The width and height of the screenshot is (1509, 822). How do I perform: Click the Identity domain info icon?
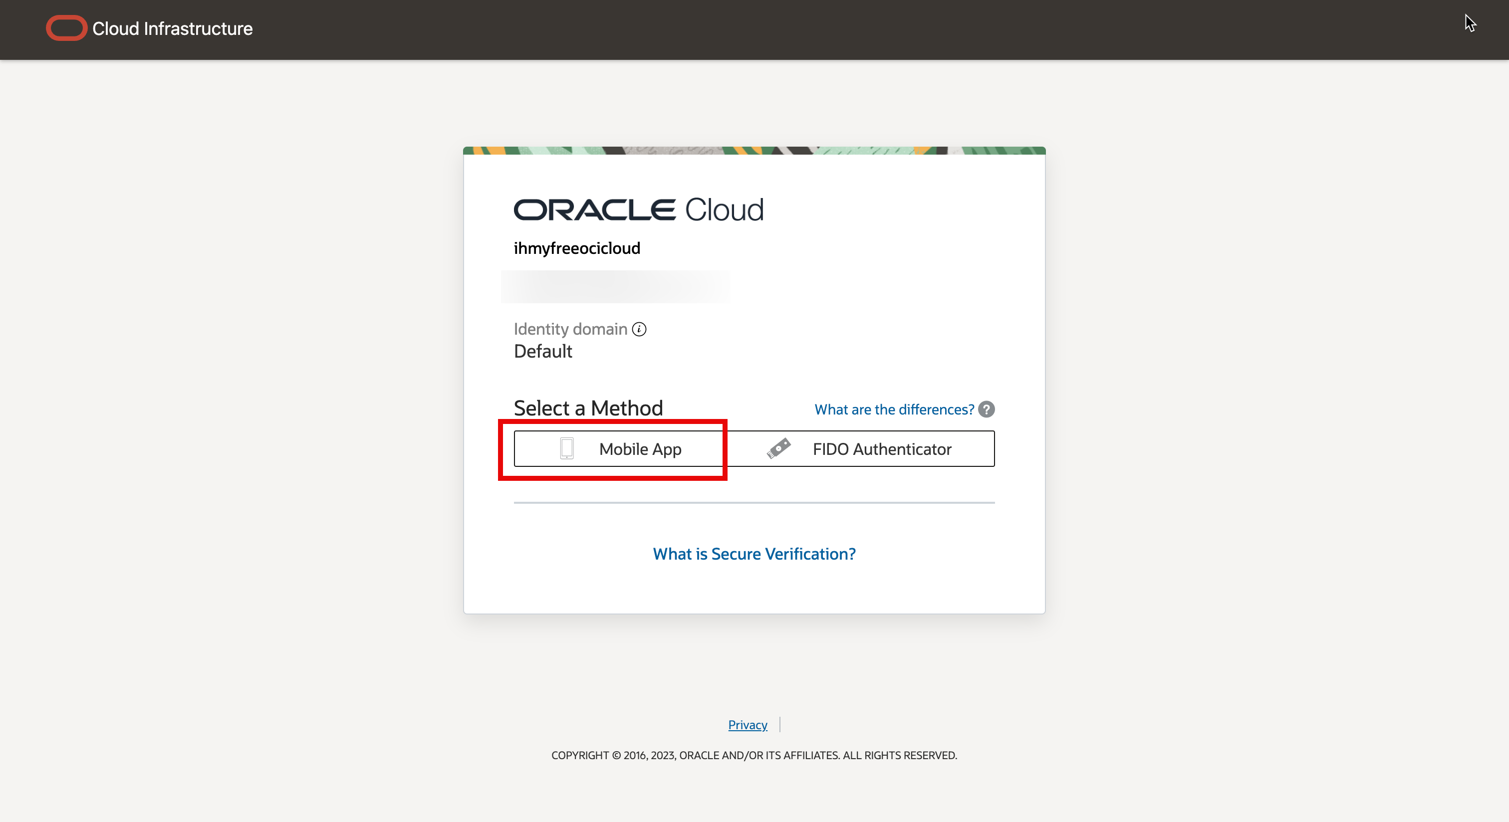coord(639,329)
